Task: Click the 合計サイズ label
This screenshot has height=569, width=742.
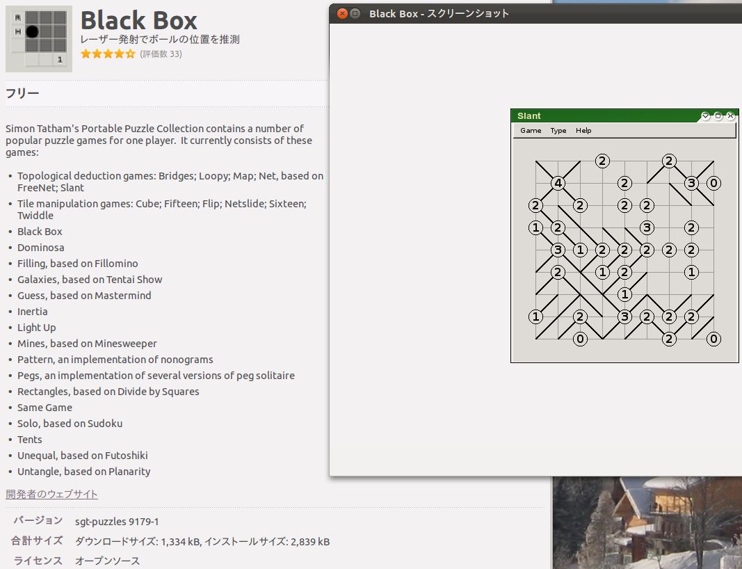Action: point(37,540)
